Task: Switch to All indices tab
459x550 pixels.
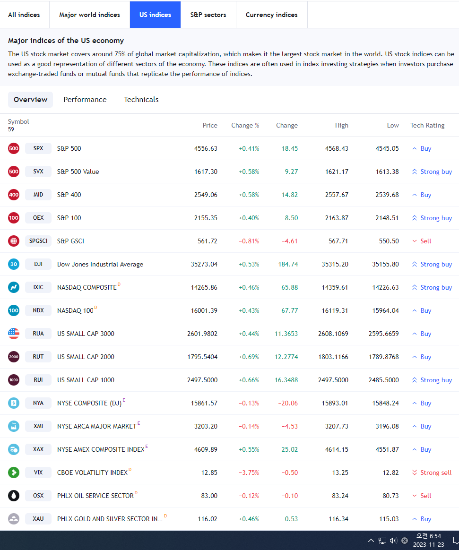Action: (24, 15)
